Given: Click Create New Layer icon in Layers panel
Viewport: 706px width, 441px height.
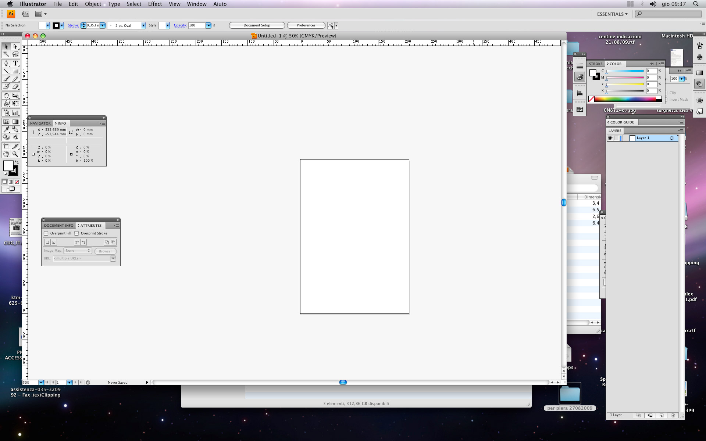Looking at the screenshot, I should (661, 415).
